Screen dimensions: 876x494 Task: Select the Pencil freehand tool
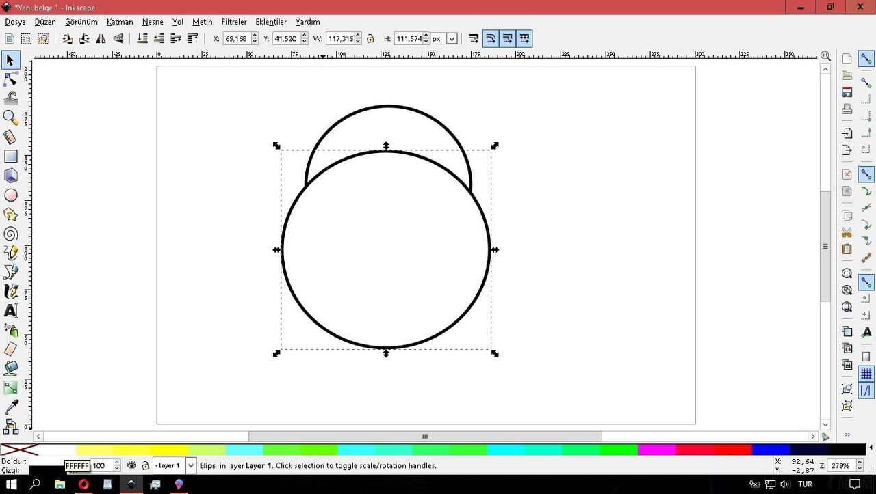click(x=11, y=253)
